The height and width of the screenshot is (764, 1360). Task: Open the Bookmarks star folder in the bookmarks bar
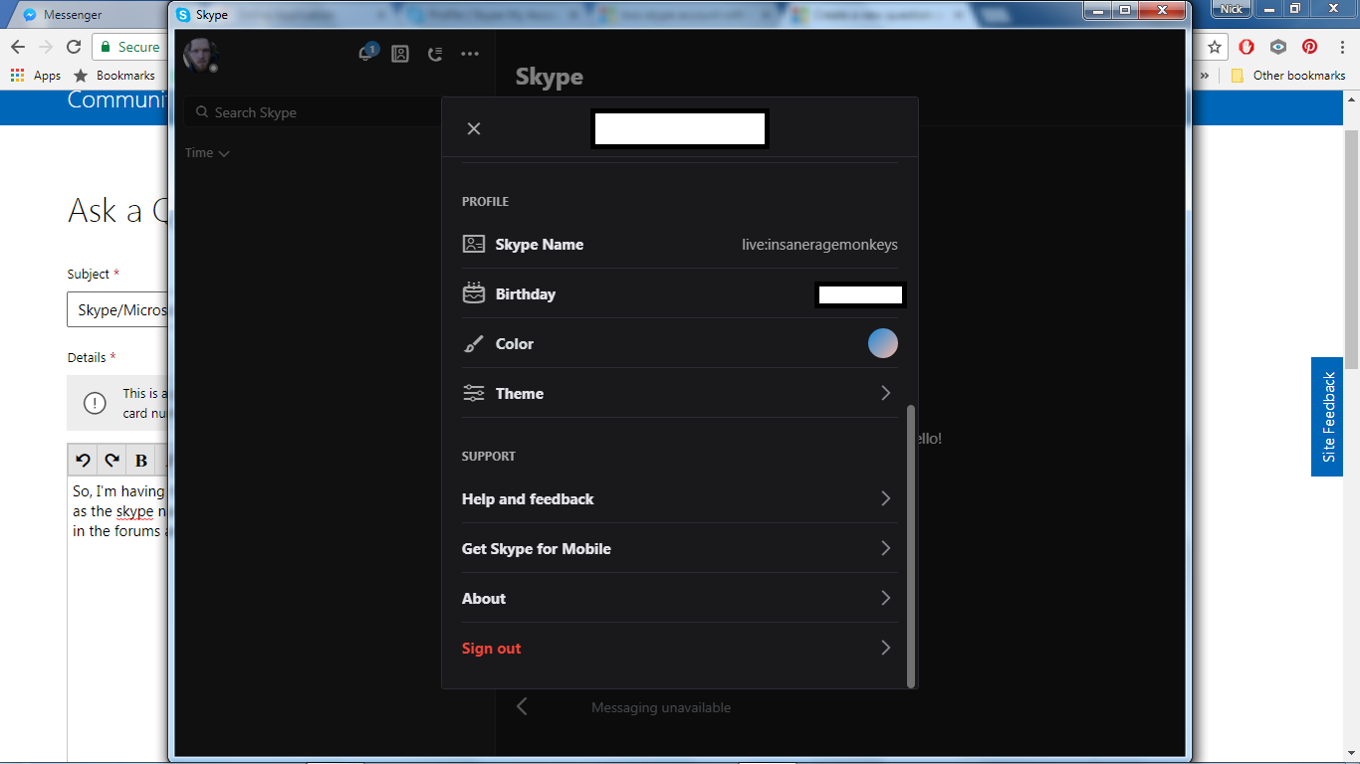point(115,76)
